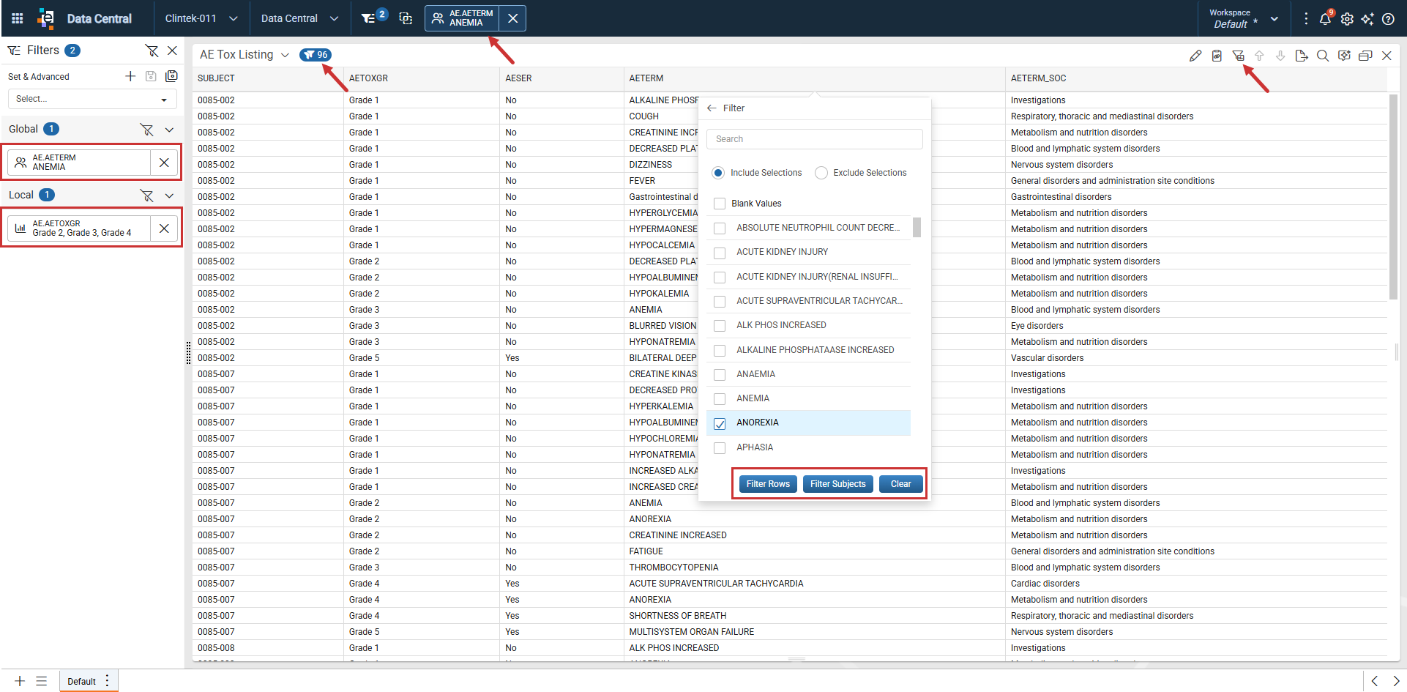Close the Filters panel
The height and width of the screenshot is (692, 1407).
click(172, 51)
